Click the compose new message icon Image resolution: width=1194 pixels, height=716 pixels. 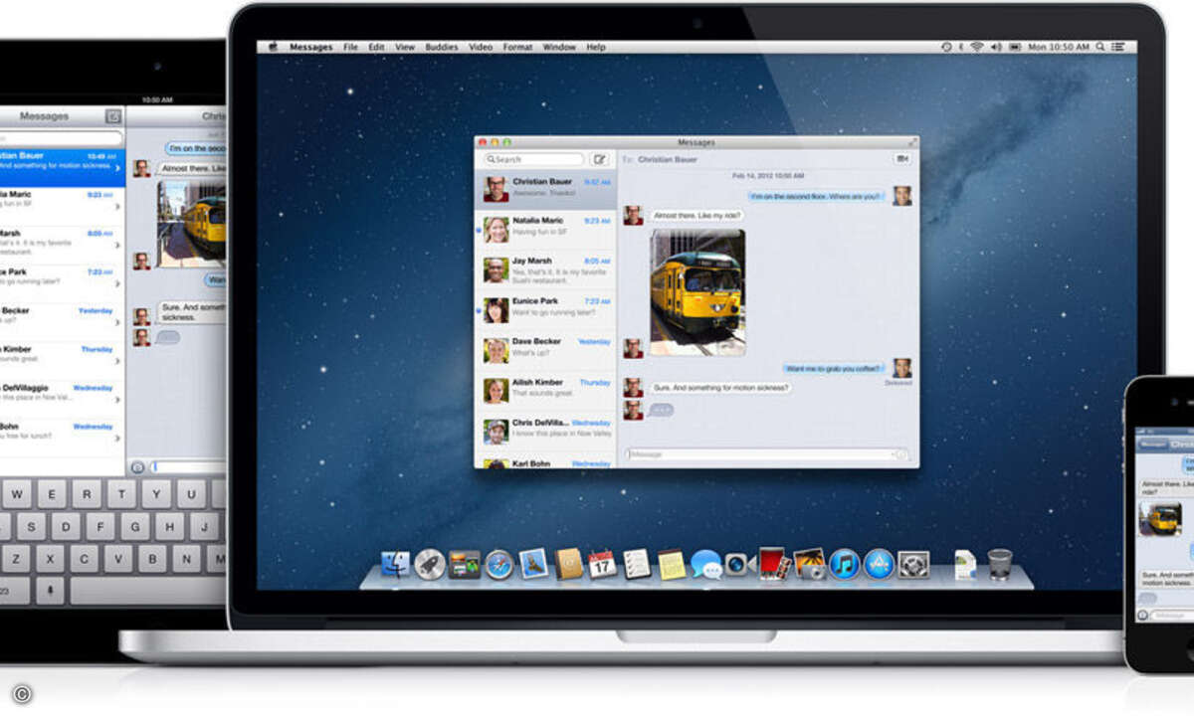[x=599, y=159]
